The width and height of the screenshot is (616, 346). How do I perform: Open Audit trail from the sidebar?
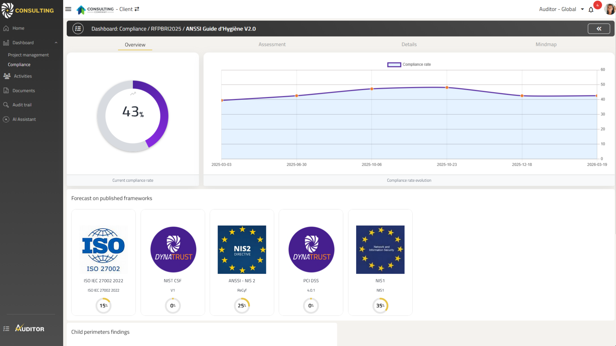pos(22,105)
